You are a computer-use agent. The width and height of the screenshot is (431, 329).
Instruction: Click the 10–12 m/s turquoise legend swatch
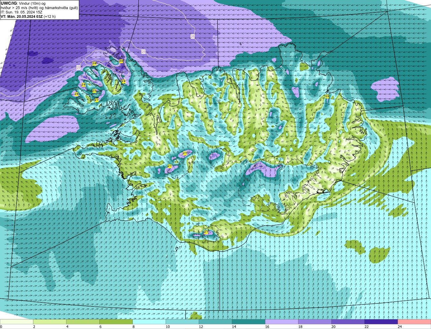(183, 322)
